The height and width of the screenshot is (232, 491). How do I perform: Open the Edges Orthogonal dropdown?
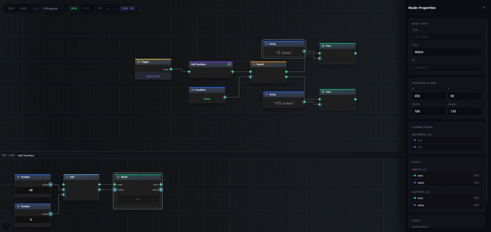tap(52, 8)
